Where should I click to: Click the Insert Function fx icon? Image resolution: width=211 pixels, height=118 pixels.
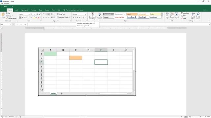coord(25,24)
